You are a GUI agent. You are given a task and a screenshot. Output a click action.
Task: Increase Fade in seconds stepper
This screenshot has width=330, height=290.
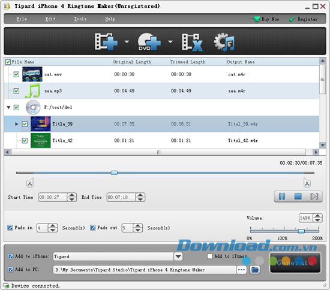click(x=53, y=225)
